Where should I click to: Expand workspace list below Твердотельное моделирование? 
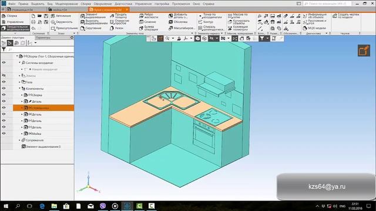15,33
